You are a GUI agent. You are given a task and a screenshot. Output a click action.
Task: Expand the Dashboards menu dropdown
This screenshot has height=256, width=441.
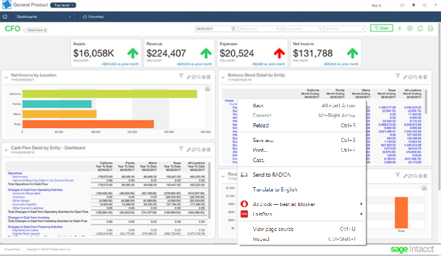point(43,17)
